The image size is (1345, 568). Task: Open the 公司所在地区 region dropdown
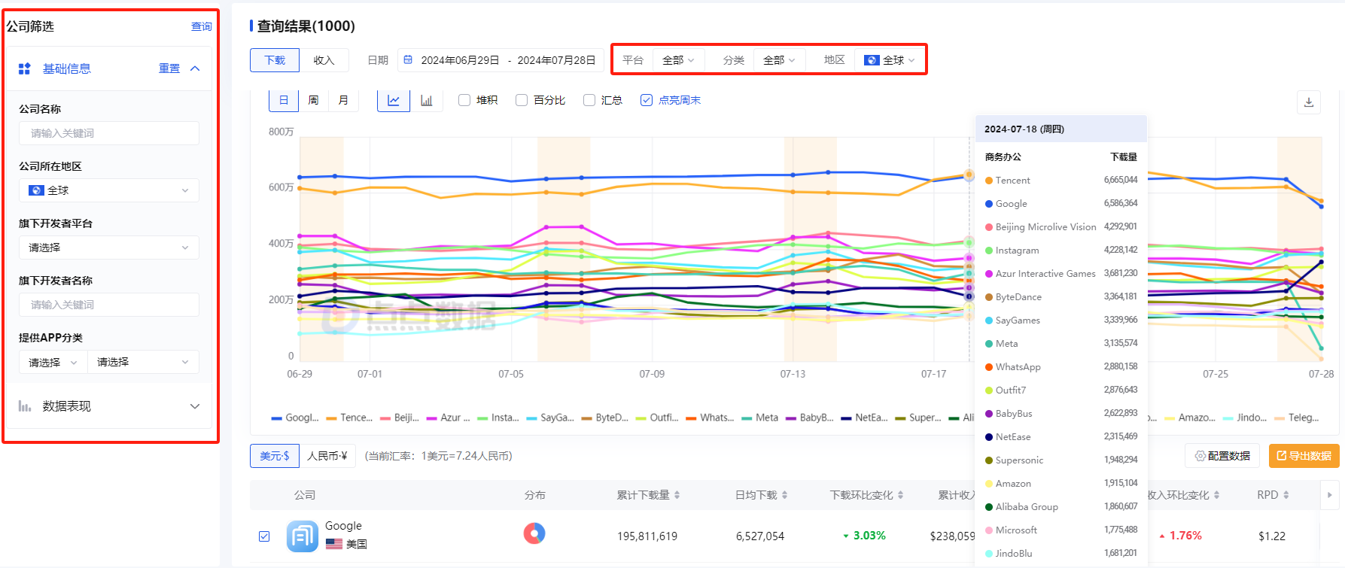coord(109,190)
